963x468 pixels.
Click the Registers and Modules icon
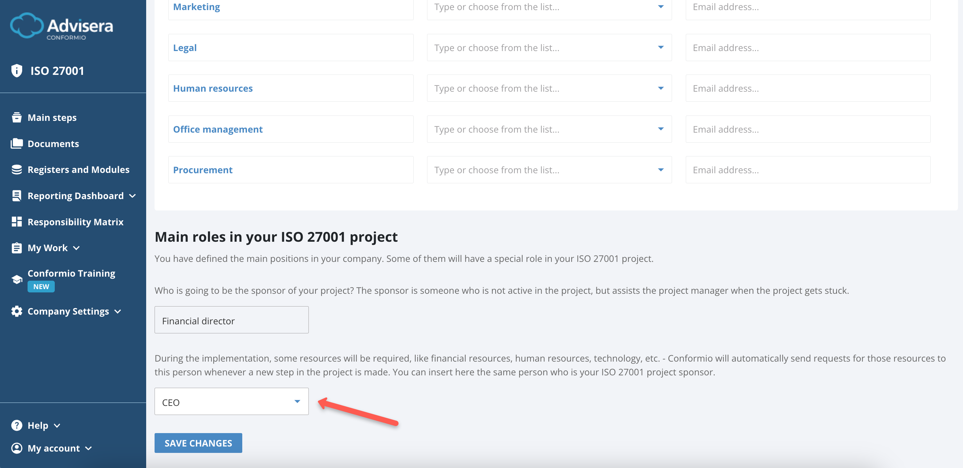[x=17, y=169]
